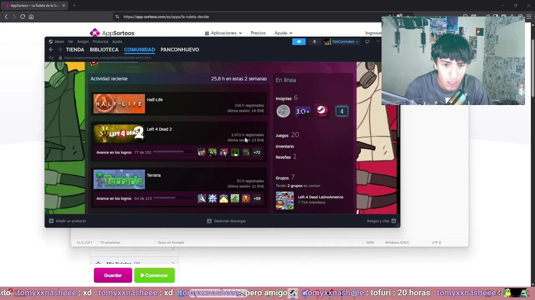This screenshot has height=300, width=535.
Task: Open a new browser tab
Action: [74, 5]
